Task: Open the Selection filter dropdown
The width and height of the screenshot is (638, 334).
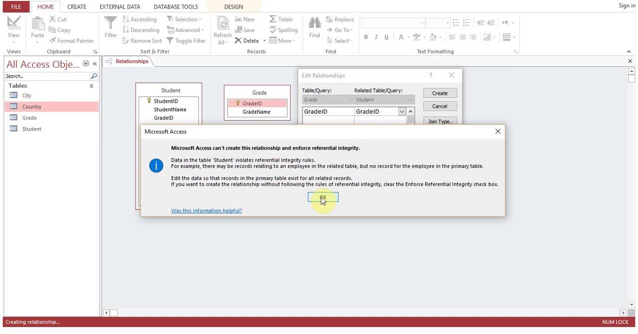Action: click(184, 19)
